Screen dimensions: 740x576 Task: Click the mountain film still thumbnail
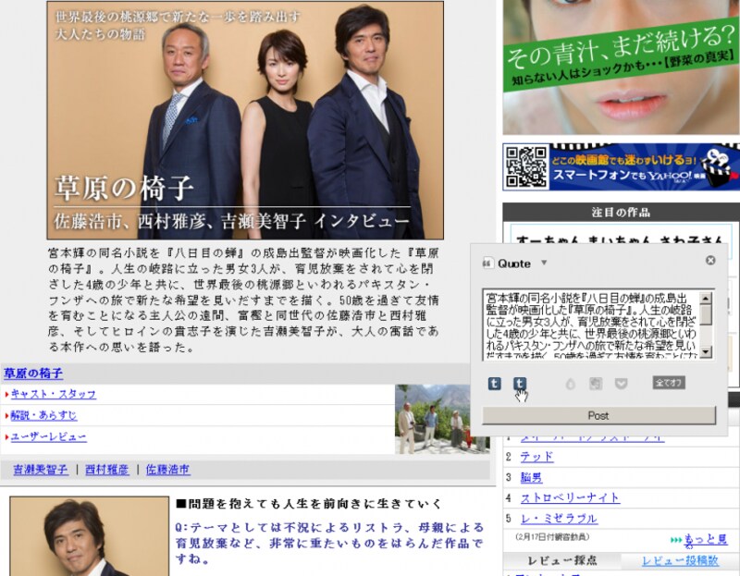(442, 419)
